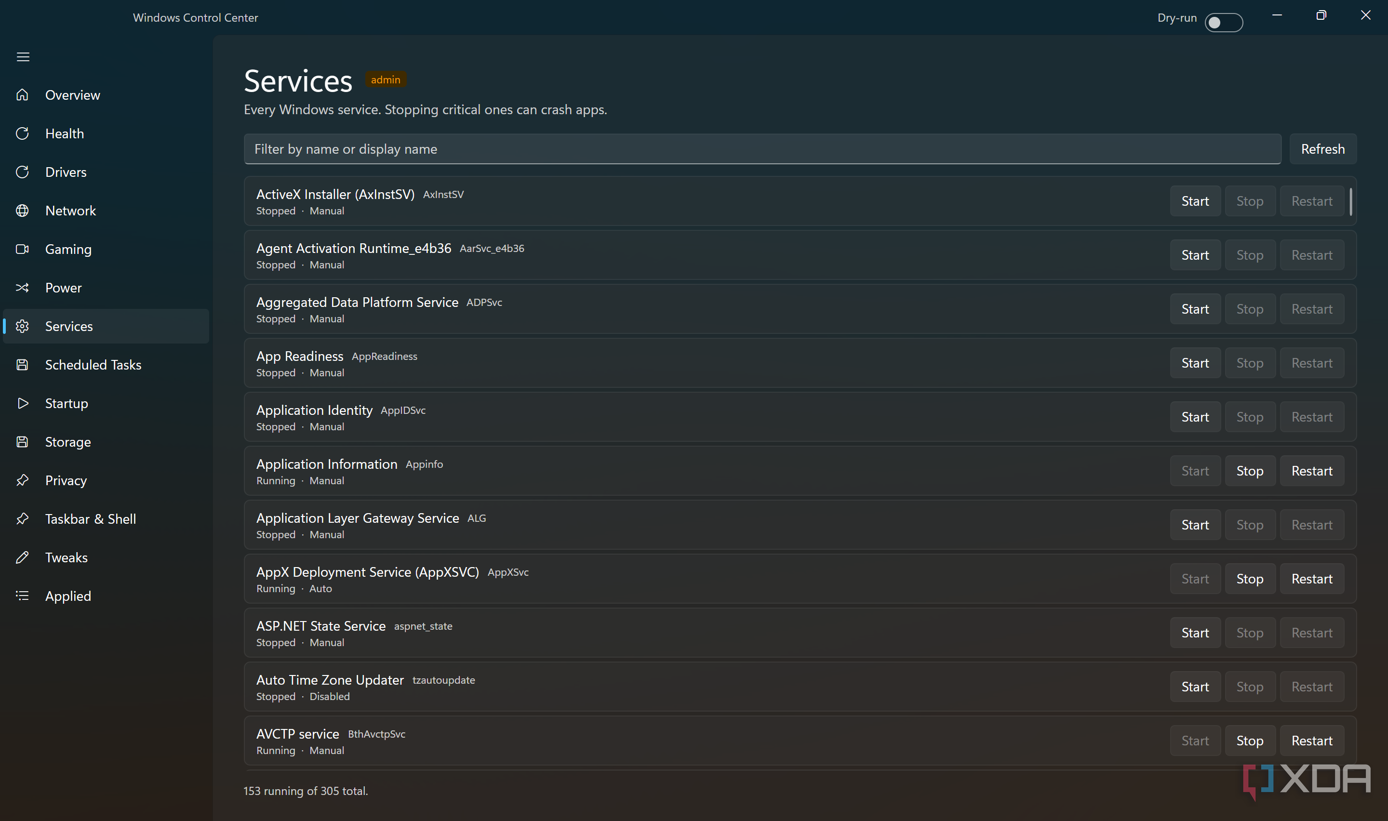This screenshot has height=821, width=1388.
Task: Restart the AVCTP service
Action: point(1312,741)
